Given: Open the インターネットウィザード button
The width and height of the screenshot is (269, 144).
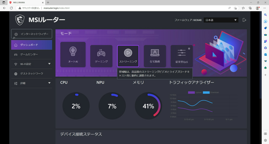Looking at the screenshot, I should 32,34.
